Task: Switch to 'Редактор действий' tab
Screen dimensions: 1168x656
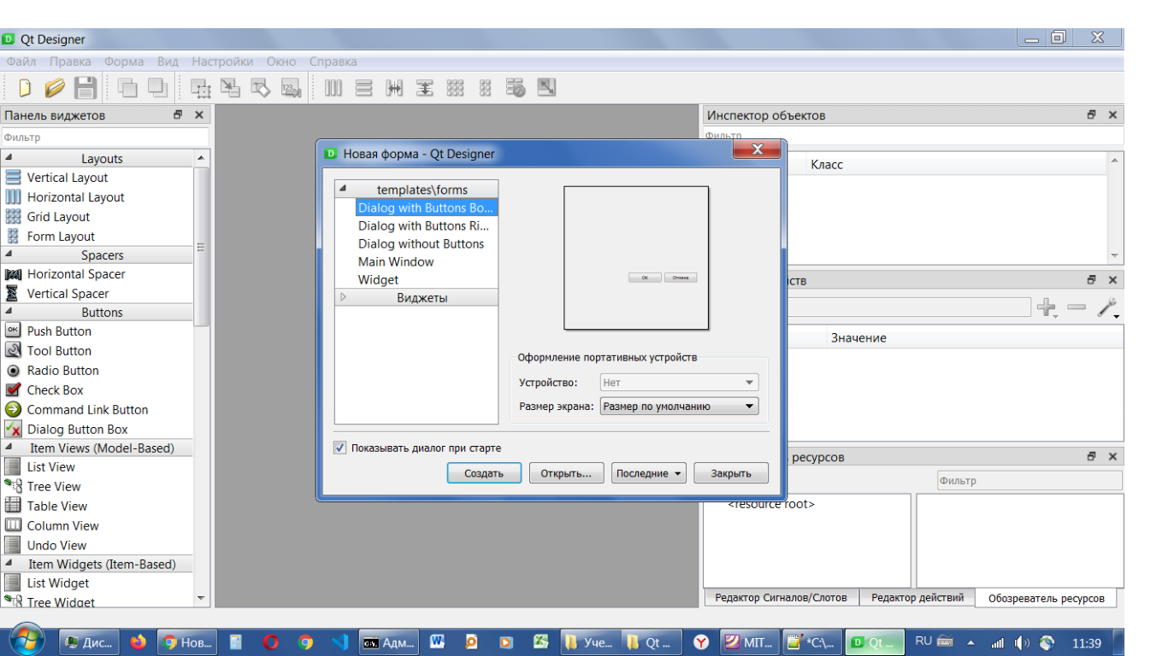Action: [917, 598]
